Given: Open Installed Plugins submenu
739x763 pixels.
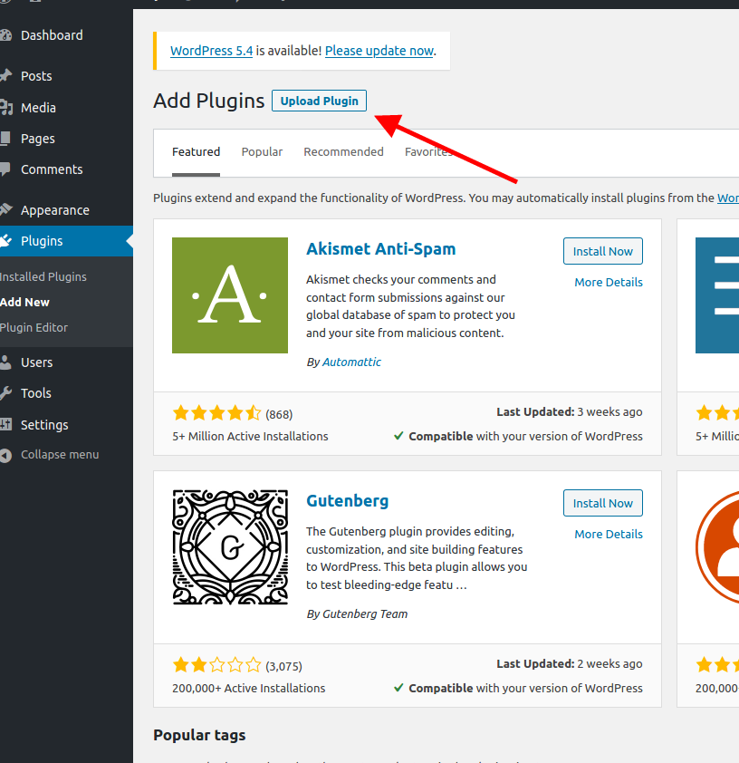Looking at the screenshot, I should pos(43,277).
